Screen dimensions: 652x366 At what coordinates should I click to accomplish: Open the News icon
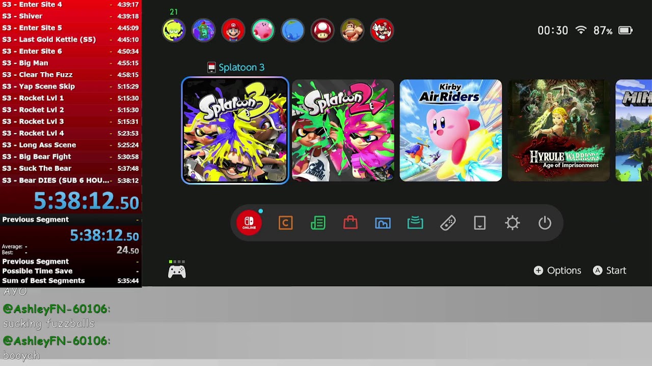point(318,223)
